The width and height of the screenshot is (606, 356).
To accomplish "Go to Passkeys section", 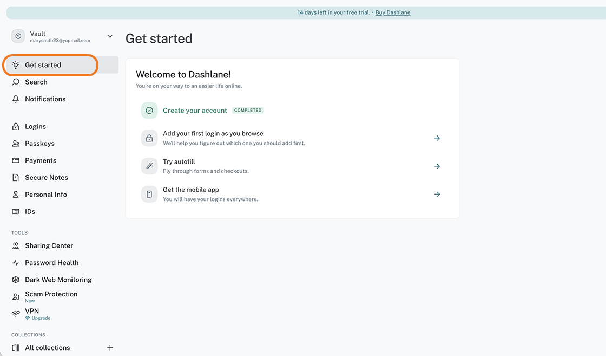I will [62, 144].
